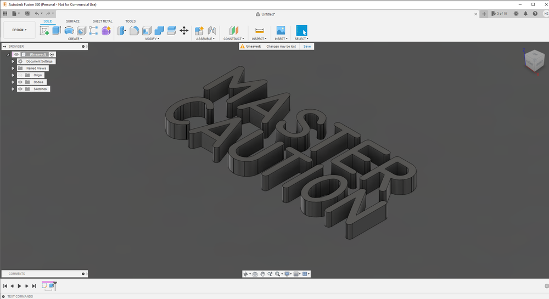Select the Fillet tool icon

click(134, 31)
